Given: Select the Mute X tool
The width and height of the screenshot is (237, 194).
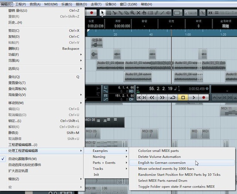Looking at the screenshot, I should click(x=138, y=13).
